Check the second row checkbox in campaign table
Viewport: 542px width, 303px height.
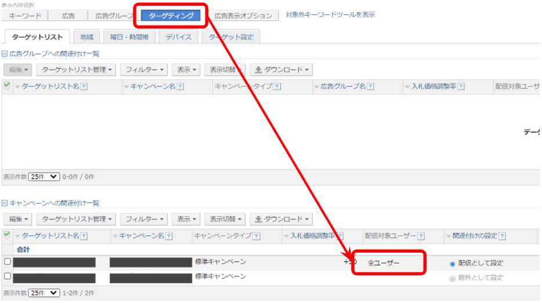7,276
